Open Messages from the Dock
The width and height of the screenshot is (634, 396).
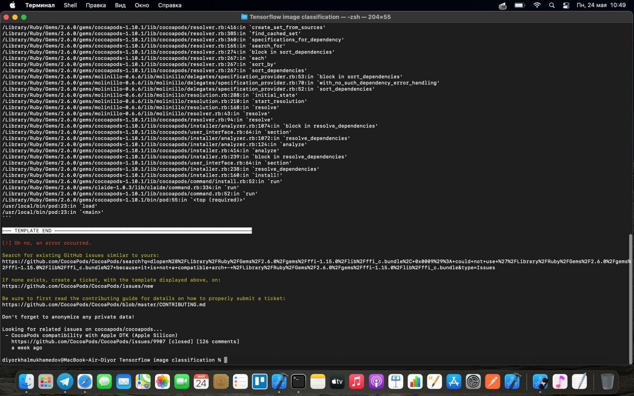coord(104,381)
